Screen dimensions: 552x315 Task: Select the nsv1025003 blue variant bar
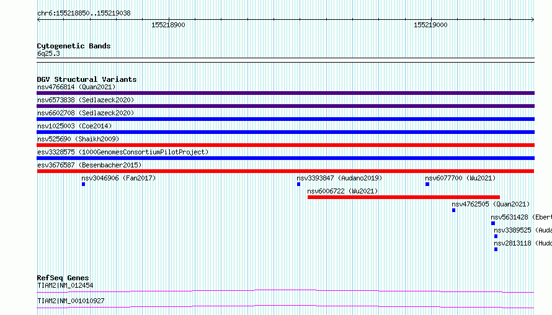pos(285,132)
